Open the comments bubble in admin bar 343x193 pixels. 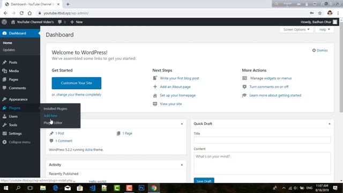pos(62,22)
